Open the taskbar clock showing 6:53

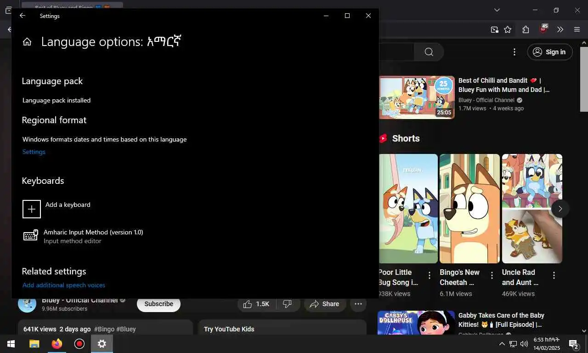click(x=547, y=344)
